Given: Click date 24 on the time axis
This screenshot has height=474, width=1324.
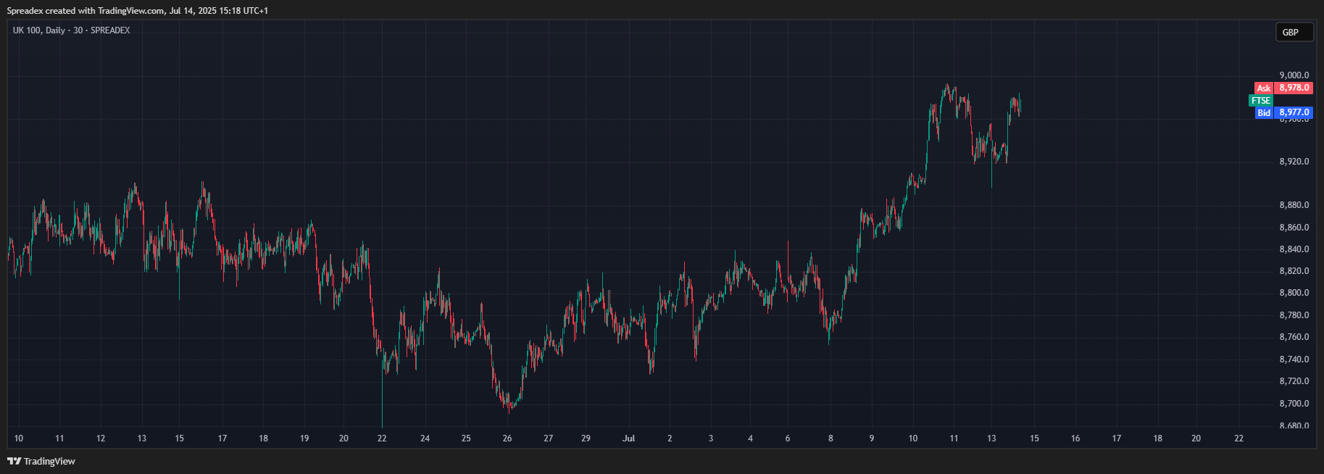Looking at the screenshot, I should 425,438.
